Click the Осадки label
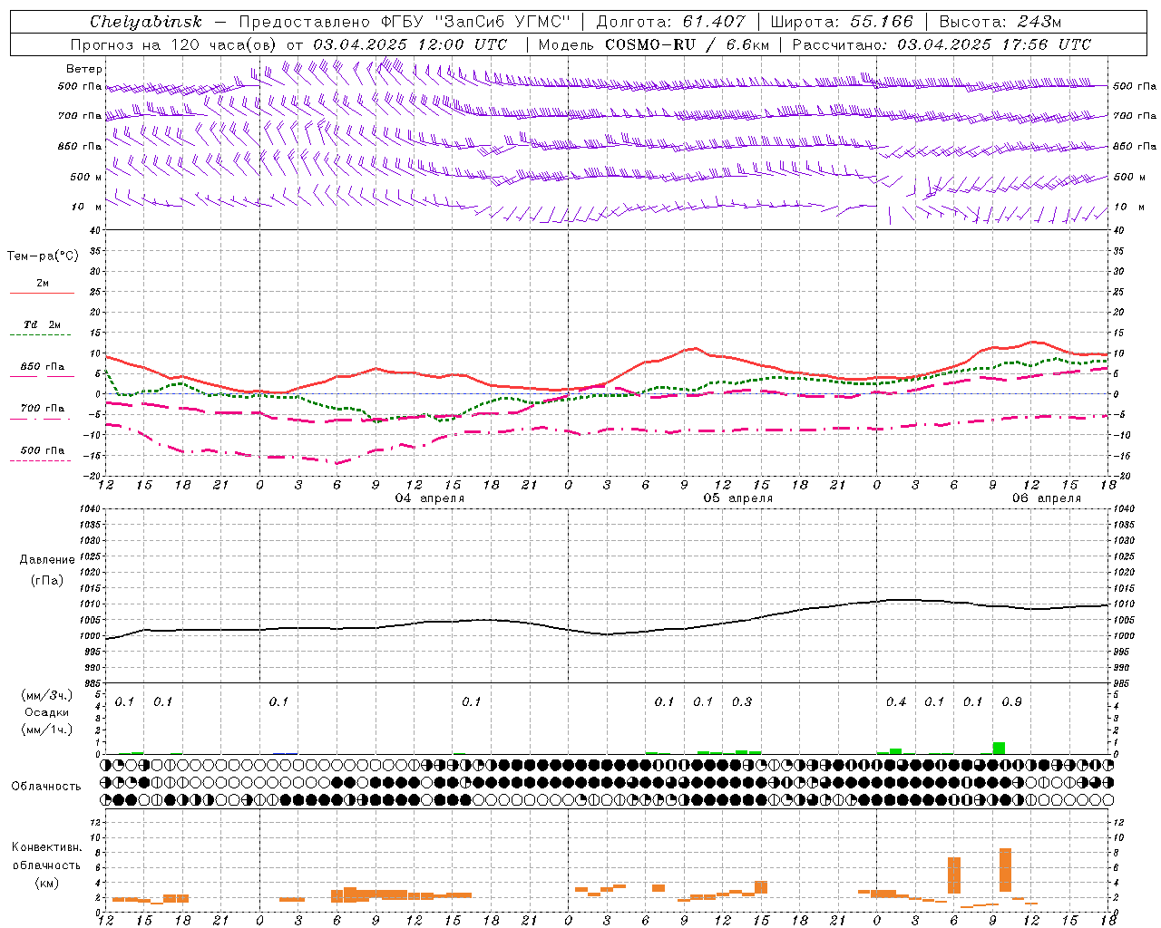This screenshot has width=1161, height=928. click(x=47, y=712)
